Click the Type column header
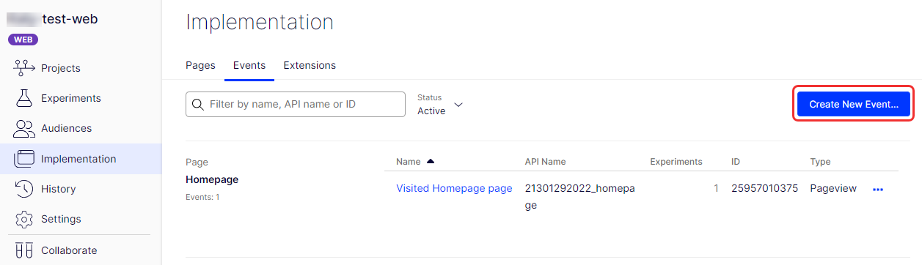This screenshot has height=265, width=922. pyautogui.click(x=820, y=162)
